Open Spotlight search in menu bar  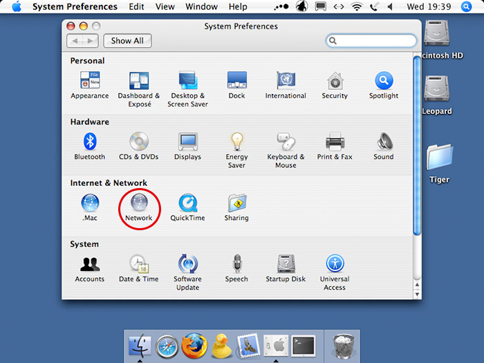466,6
